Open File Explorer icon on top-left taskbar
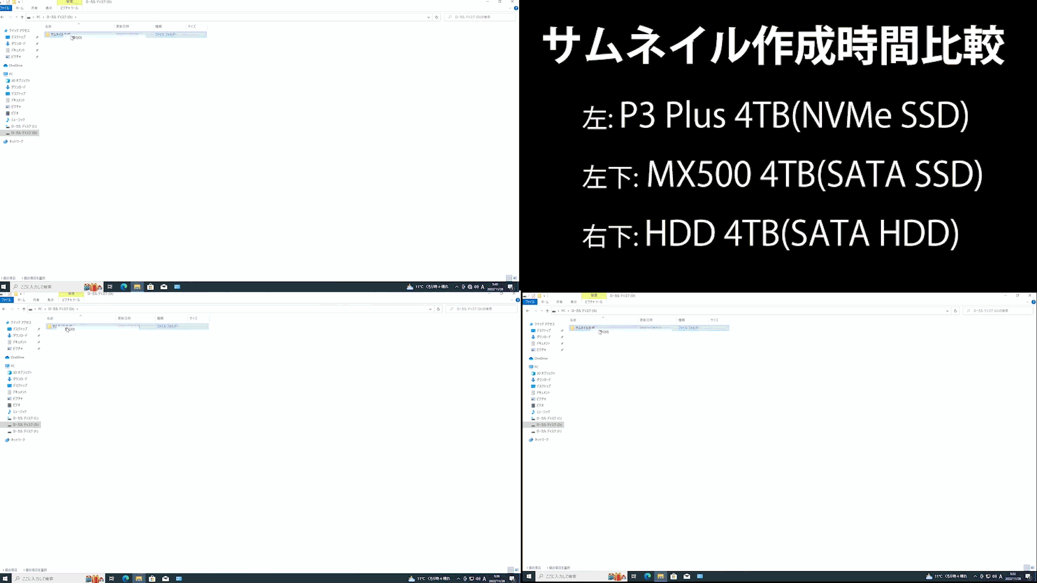Image resolution: width=1037 pixels, height=583 pixels. point(137,287)
